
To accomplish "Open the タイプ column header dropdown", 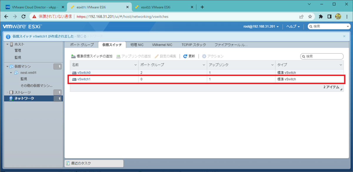I will (341, 65).
